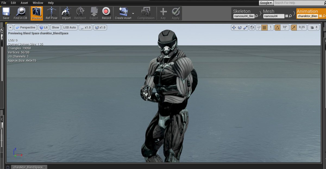Click charektor_Blen animation asset field
Image resolution: width=326 pixels, height=169 pixels.
point(308,16)
